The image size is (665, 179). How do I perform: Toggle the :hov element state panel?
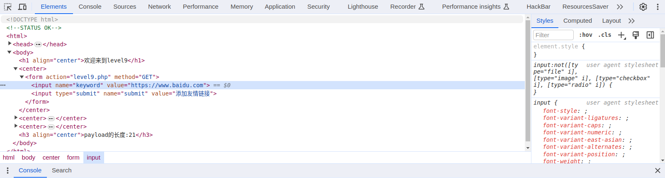[x=586, y=35]
